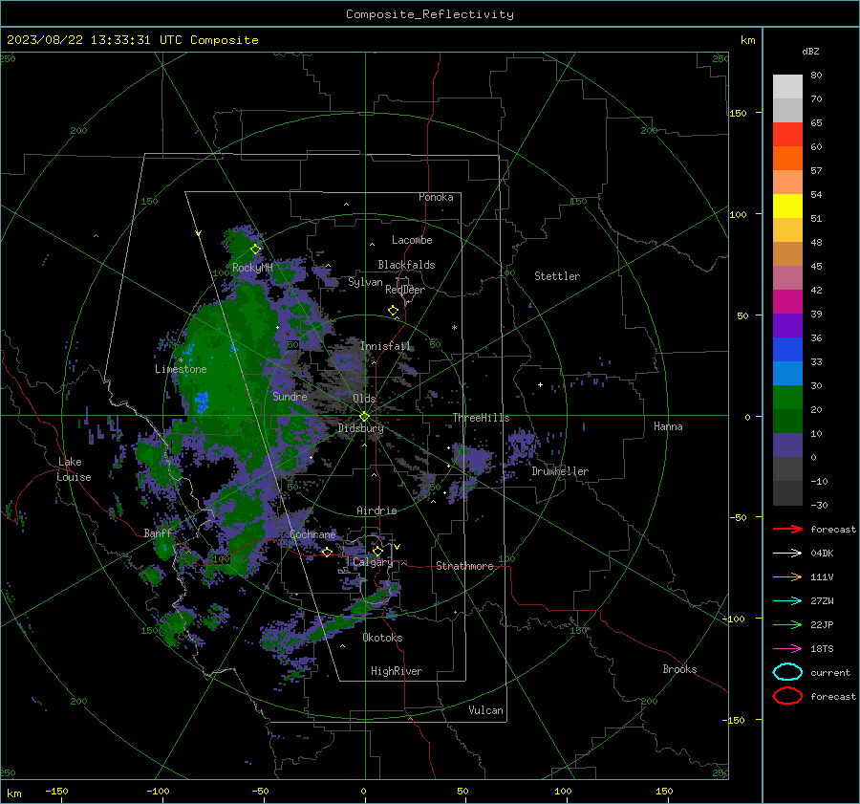The image size is (860, 804).
Task: Click the HighRiver city label
Action: (x=397, y=671)
